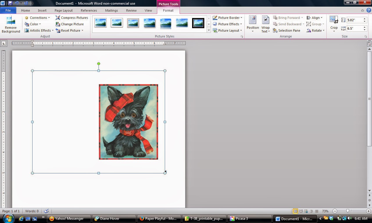Open the Picture Border menu
This screenshot has width=372, height=223.
pyautogui.click(x=227, y=18)
